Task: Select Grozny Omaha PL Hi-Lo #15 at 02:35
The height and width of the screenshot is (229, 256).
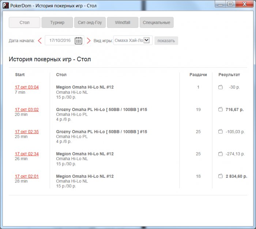Action: [x=102, y=132]
